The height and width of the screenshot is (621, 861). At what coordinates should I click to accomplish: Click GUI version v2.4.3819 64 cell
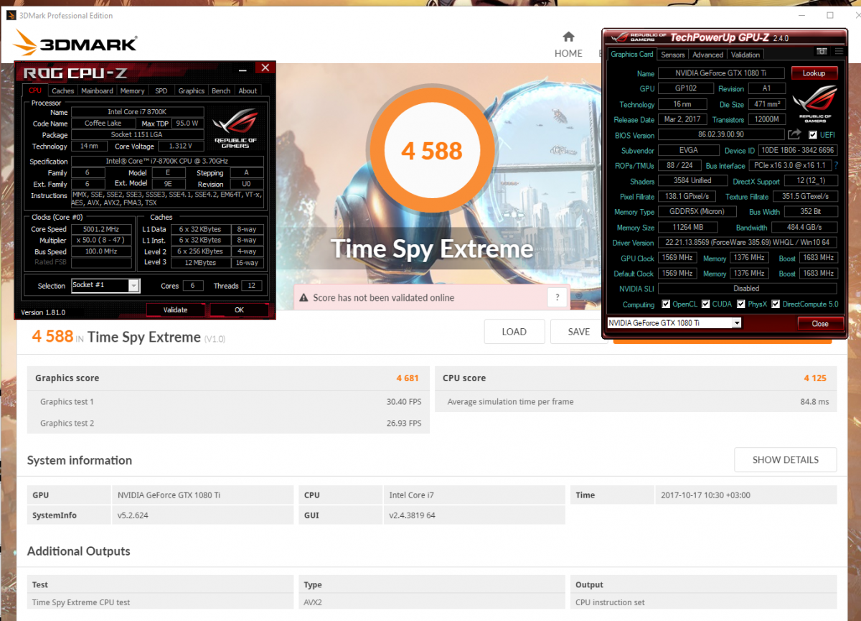click(x=474, y=515)
